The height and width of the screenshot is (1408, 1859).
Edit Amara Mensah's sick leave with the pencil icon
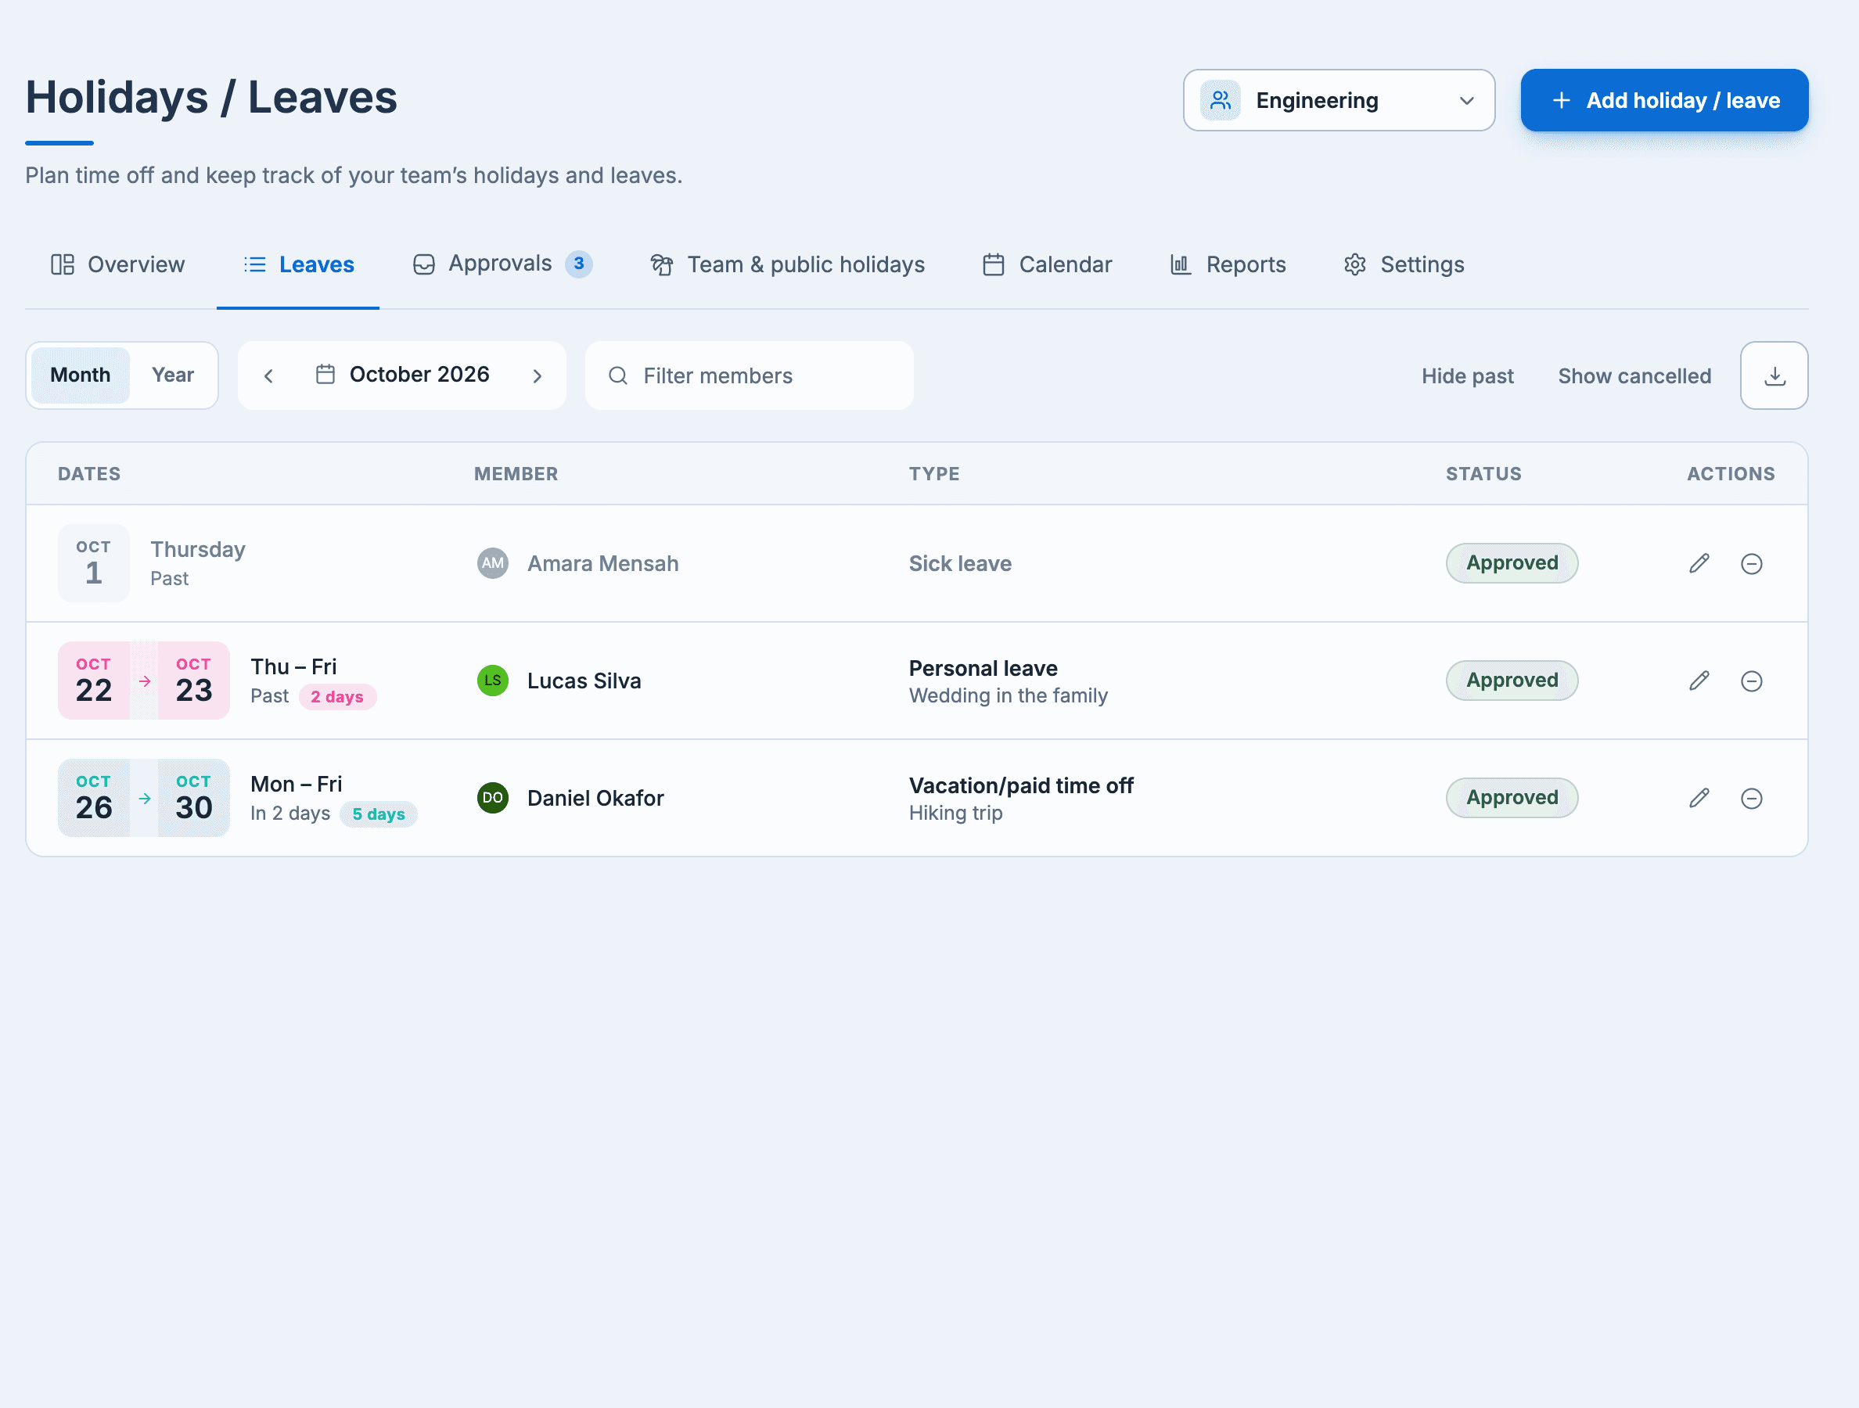[1699, 563]
